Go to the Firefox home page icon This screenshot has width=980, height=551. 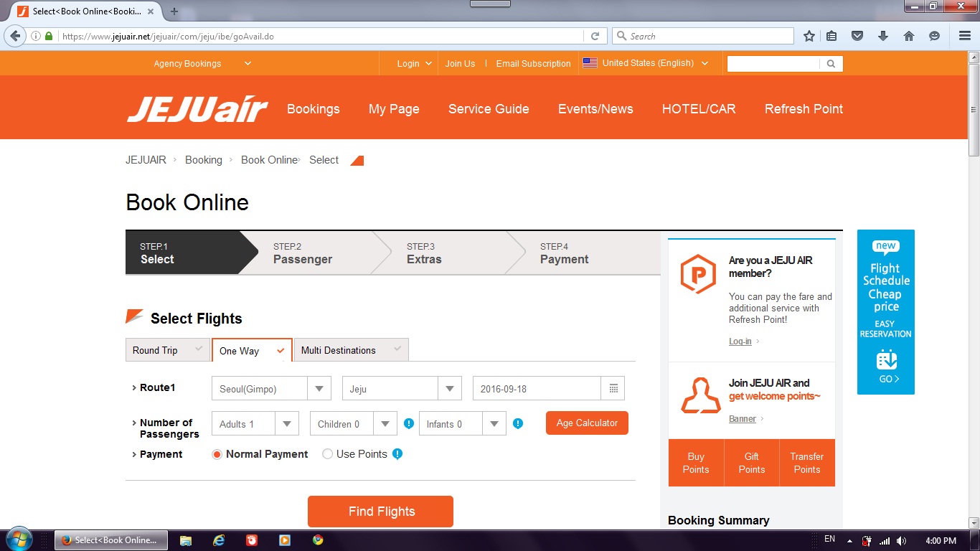(x=908, y=36)
